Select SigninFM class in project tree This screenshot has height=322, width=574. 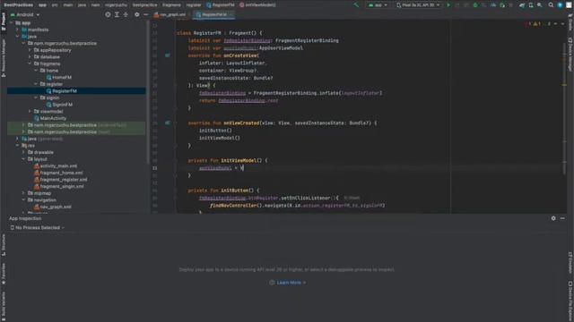[x=59, y=105]
